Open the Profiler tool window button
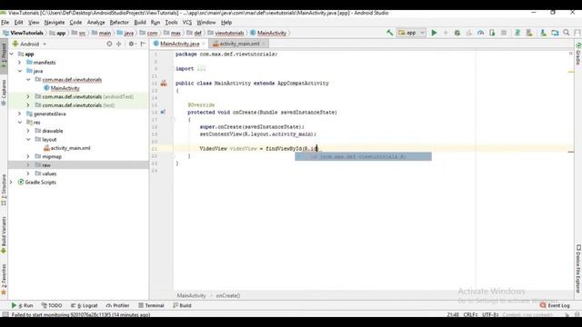 (117, 305)
